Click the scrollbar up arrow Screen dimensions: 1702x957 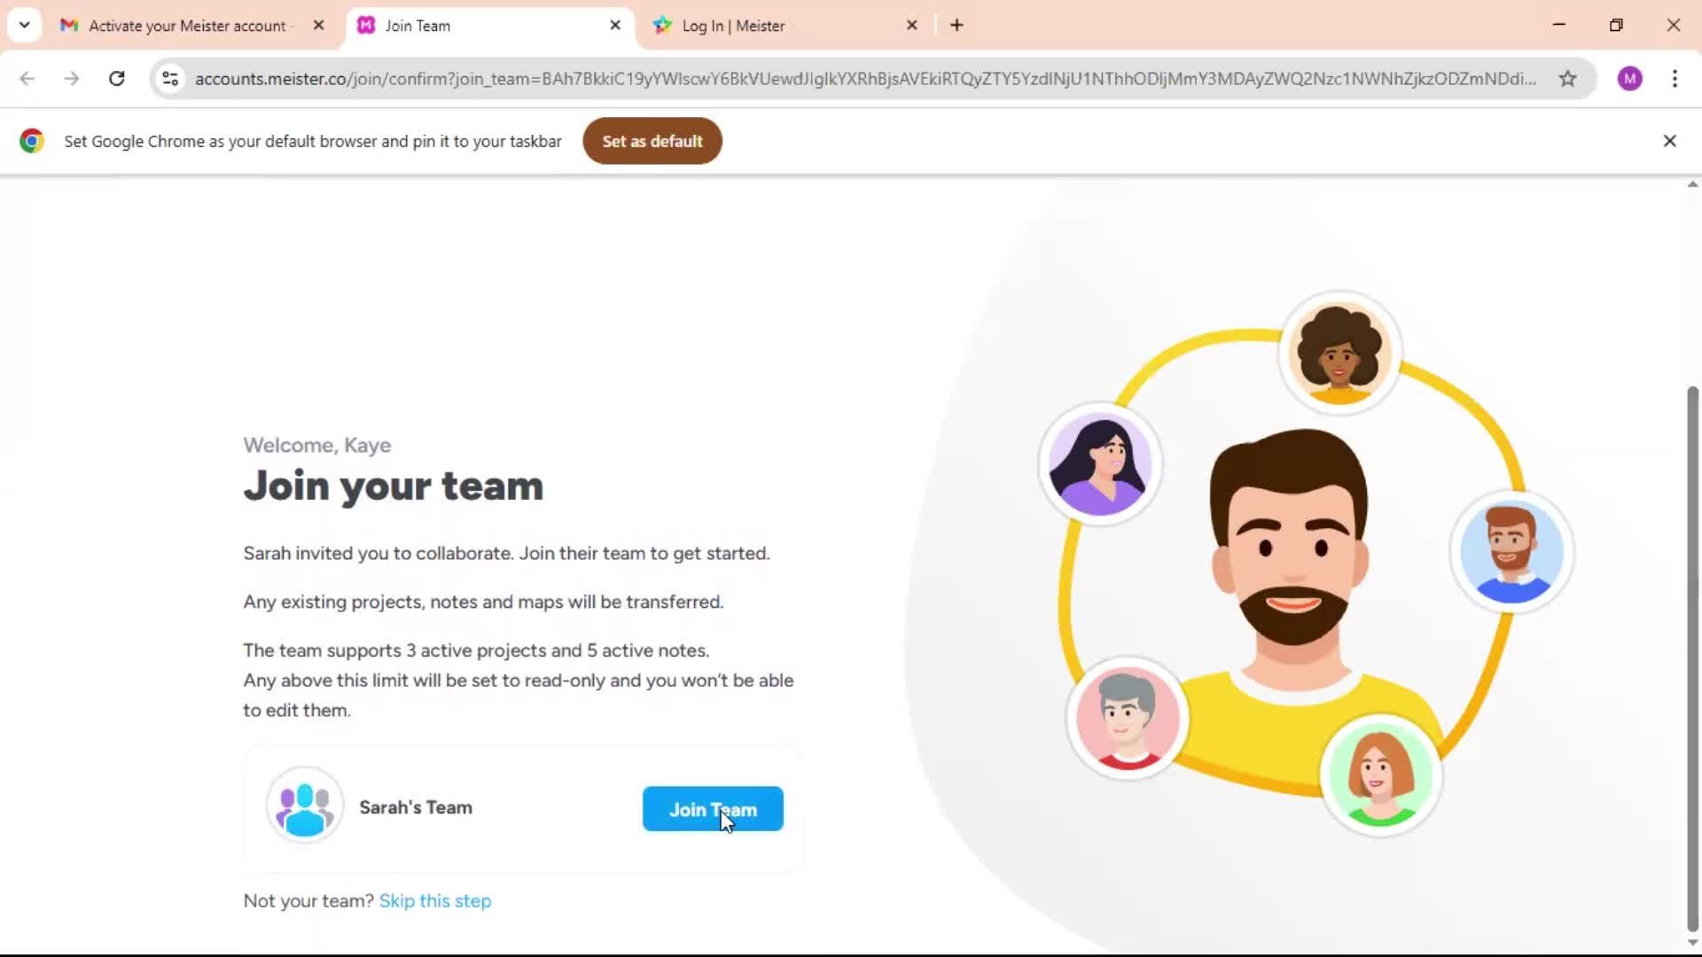1692,184
